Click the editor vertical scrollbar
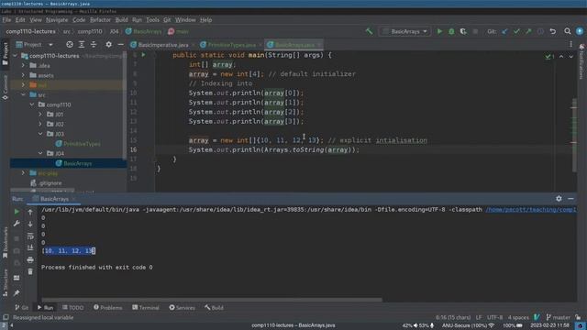This screenshot has height=330, width=587. point(574,135)
